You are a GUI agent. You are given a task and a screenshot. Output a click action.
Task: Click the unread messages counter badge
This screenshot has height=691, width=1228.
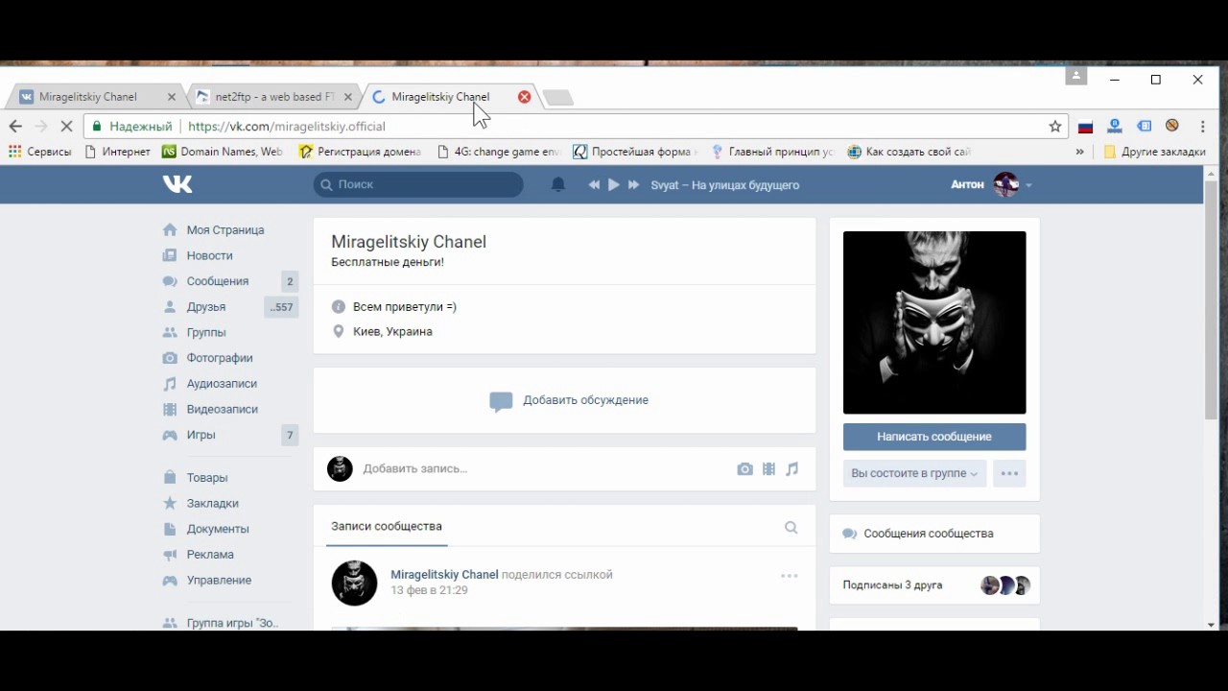[x=289, y=281]
